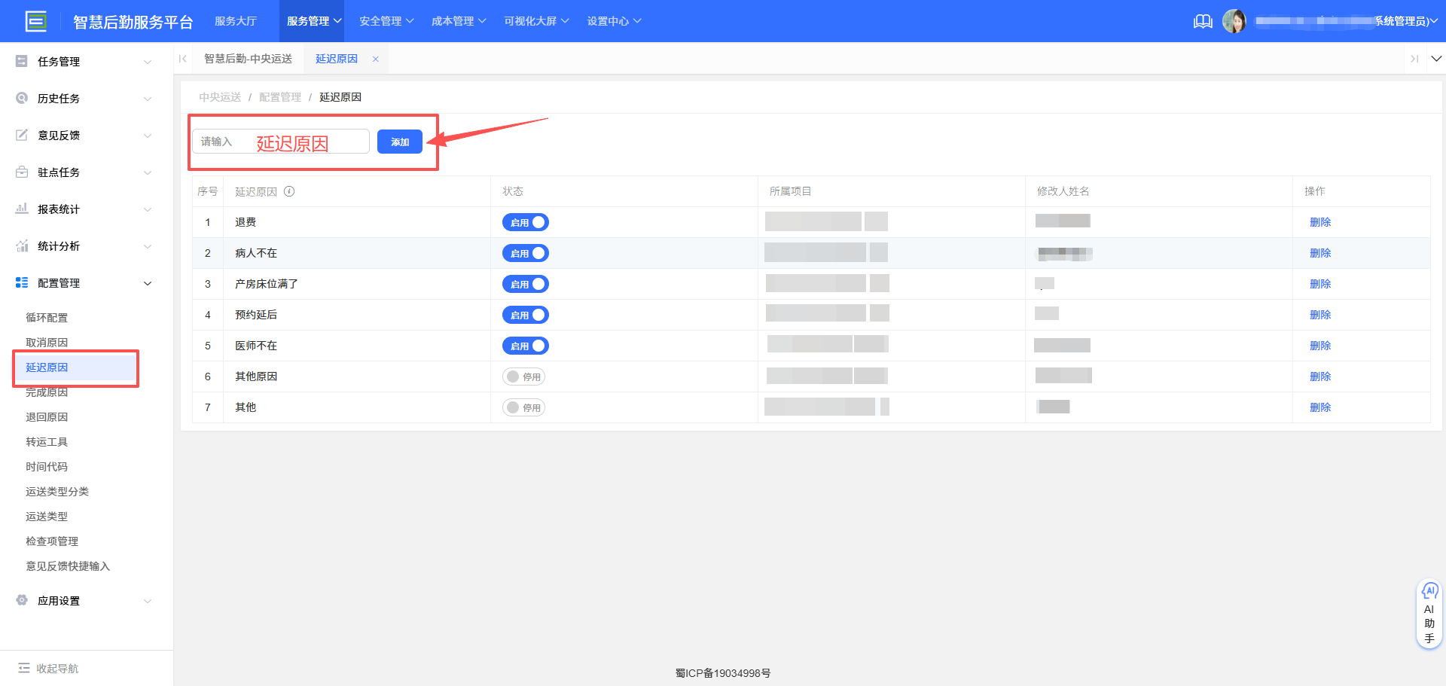Click the blue 添加 button

tap(399, 142)
